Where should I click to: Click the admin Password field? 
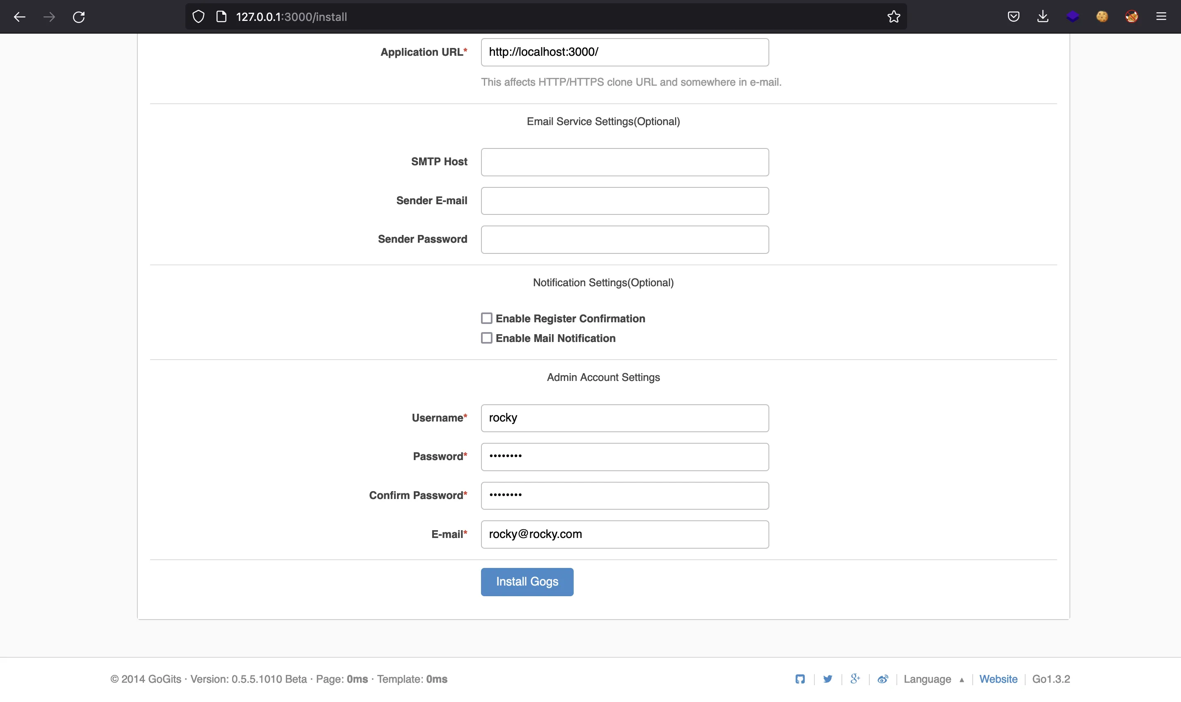(625, 456)
